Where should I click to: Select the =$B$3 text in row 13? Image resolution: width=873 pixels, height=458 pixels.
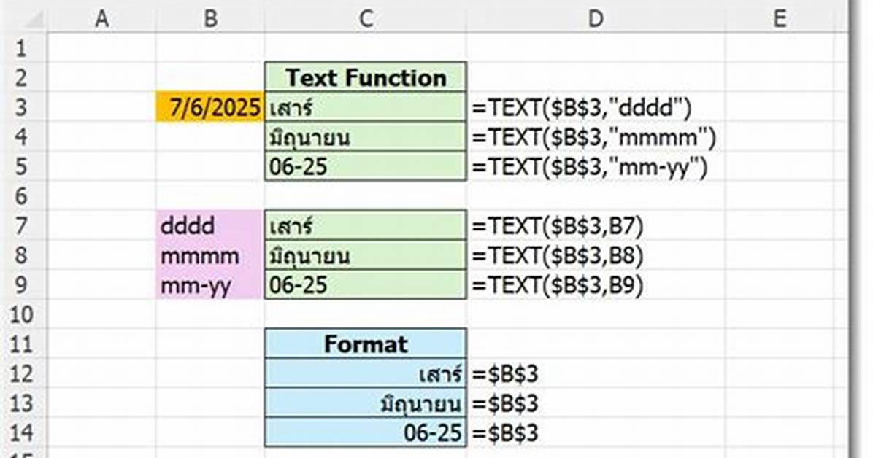pyautogui.click(x=505, y=403)
